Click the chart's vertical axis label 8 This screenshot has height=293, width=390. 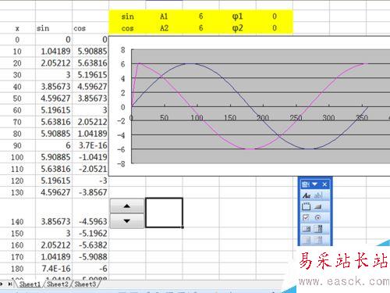coord(122,50)
